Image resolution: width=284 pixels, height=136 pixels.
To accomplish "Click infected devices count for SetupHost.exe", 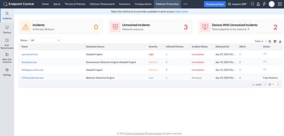I will 166,62.
